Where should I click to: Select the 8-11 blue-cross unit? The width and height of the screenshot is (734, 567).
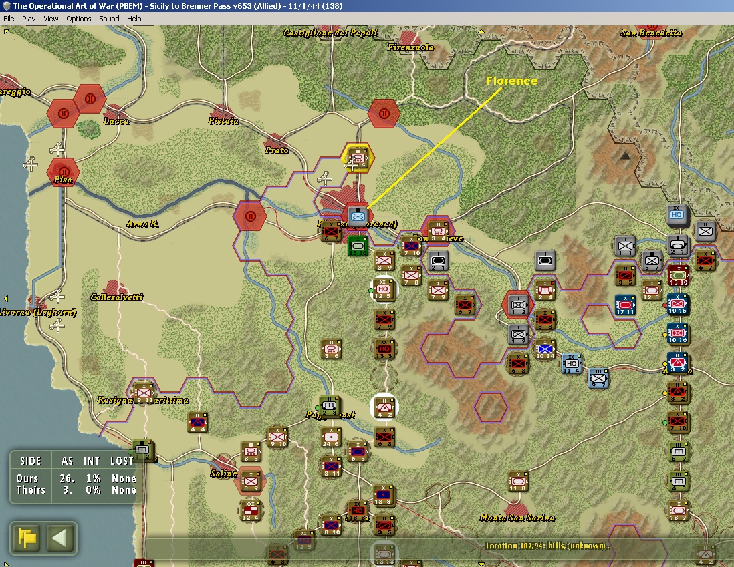(331, 466)
